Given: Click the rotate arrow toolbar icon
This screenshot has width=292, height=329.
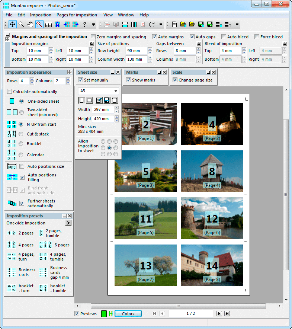Looking at the screenshot, I should [152, 25].
